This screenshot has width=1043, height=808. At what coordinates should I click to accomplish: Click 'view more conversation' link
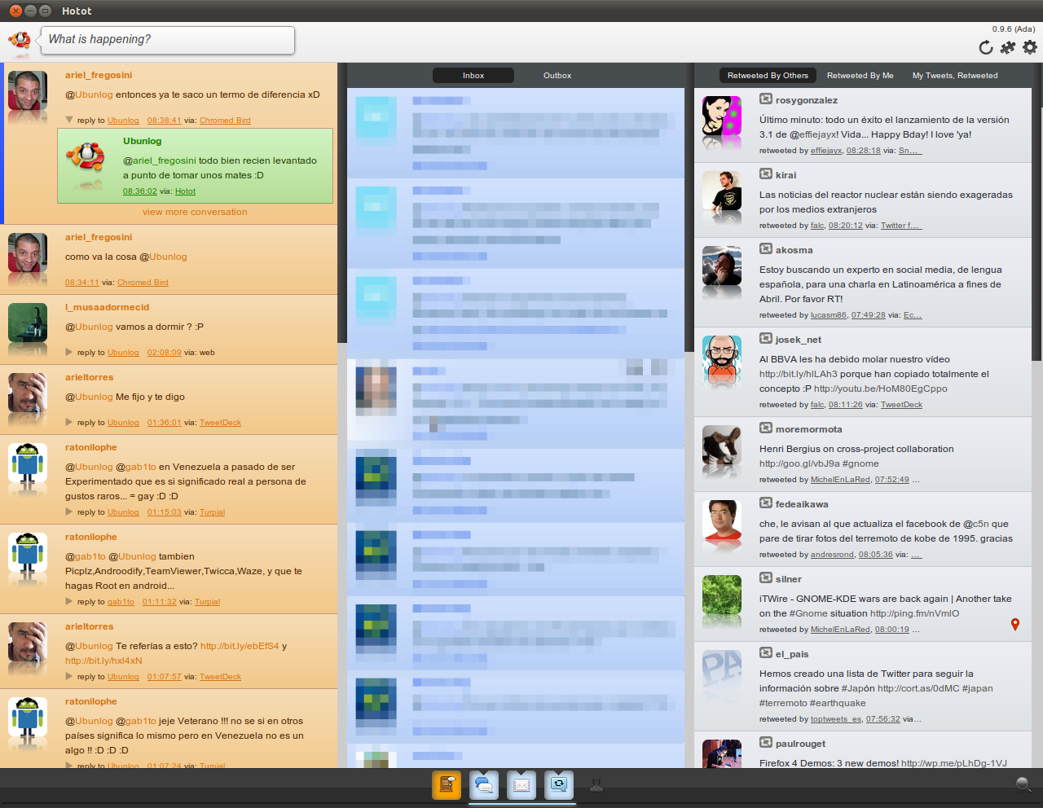point(195,212)
